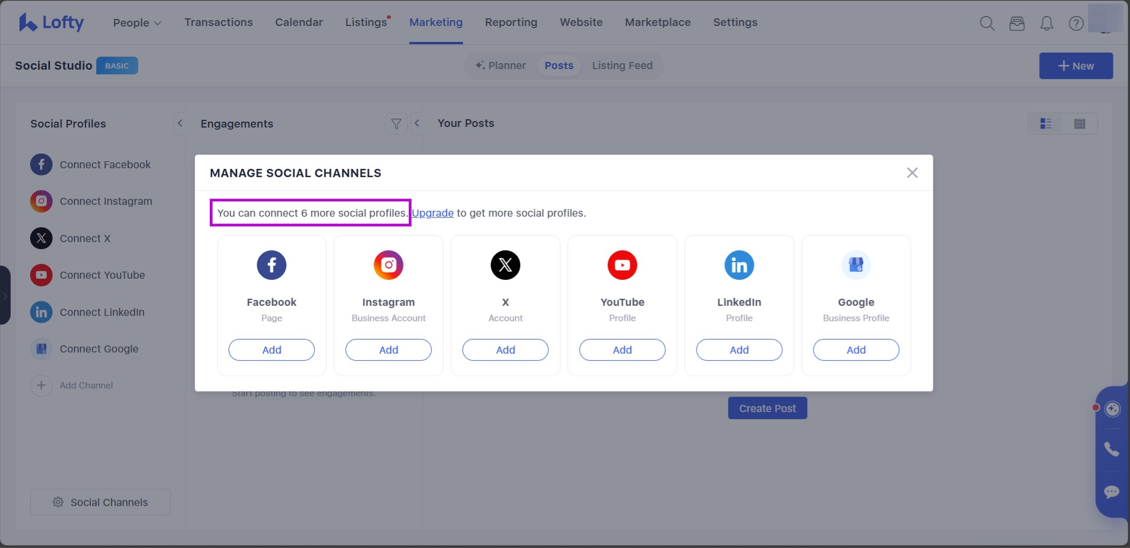Expand the People dropdown menu
The image size is (1130, 548).
pos(137,22)
